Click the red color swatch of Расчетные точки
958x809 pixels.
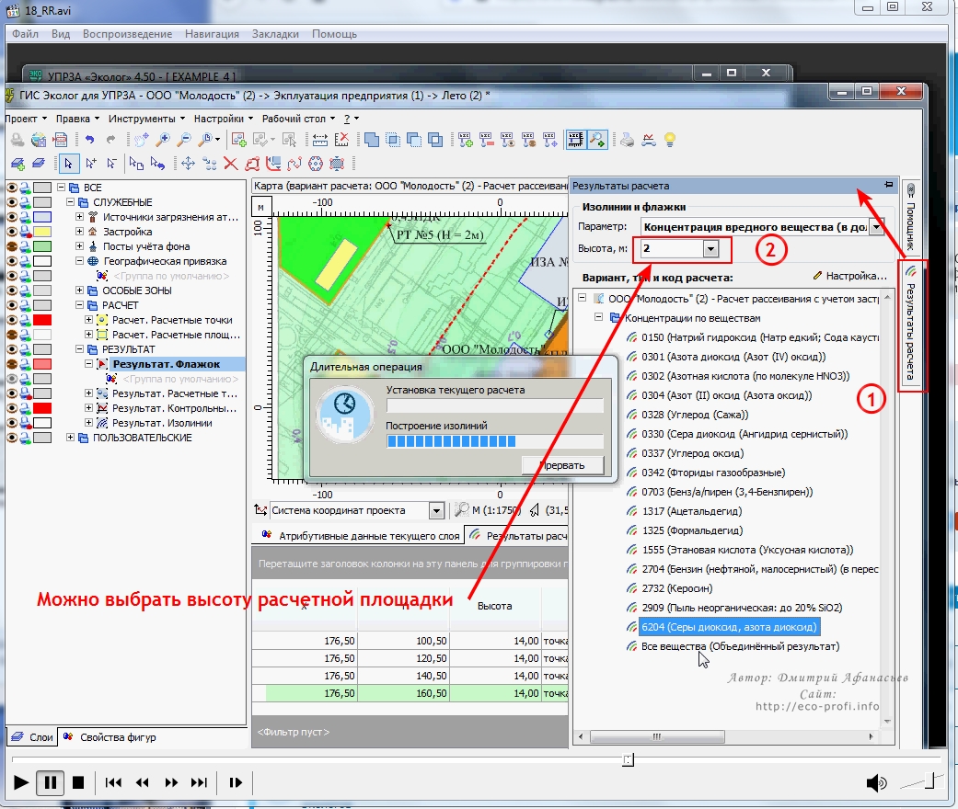(x=42, y=320)
